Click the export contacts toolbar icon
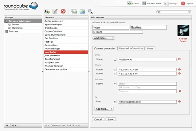Screen dimensions: 196x131 click(x=82, y=11)
